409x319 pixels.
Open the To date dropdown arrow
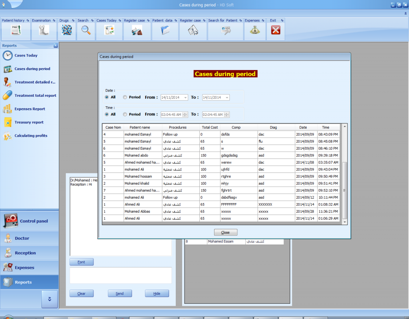coord(227,98)
